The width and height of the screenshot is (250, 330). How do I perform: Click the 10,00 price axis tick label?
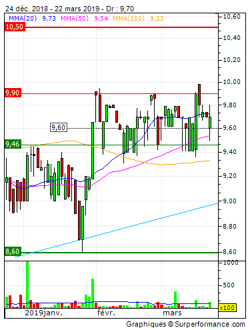point(232,82)
